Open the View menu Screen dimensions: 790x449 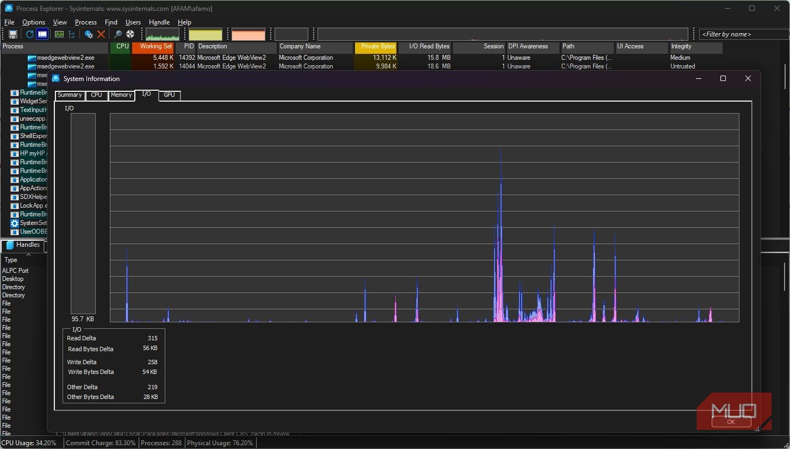click(60, 22)
